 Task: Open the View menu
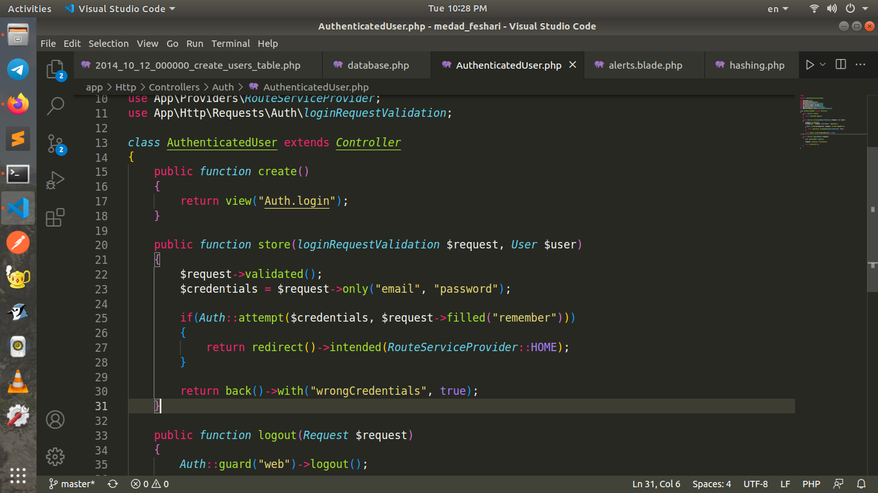[x=147, y=44]
